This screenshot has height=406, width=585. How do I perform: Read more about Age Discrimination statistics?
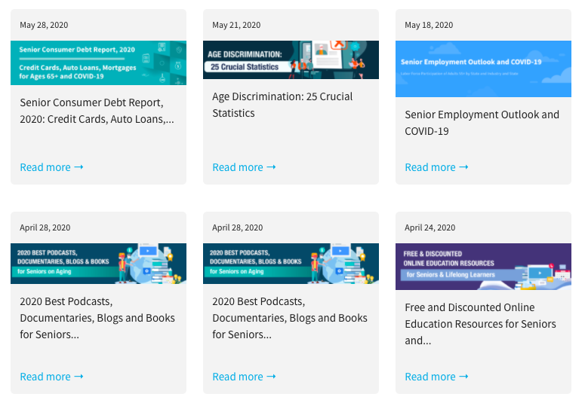pos(244,167)
